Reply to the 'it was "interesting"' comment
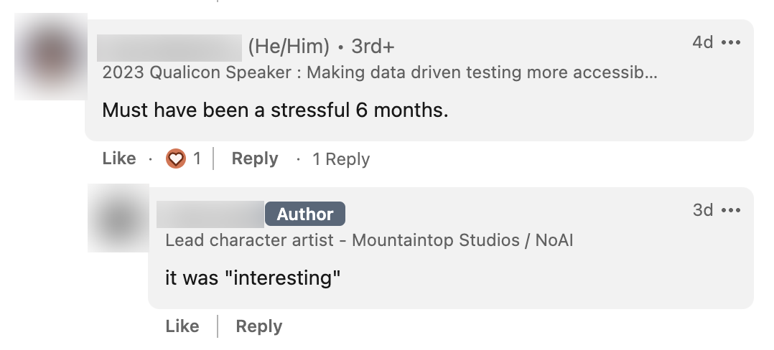 click(258, 326)
